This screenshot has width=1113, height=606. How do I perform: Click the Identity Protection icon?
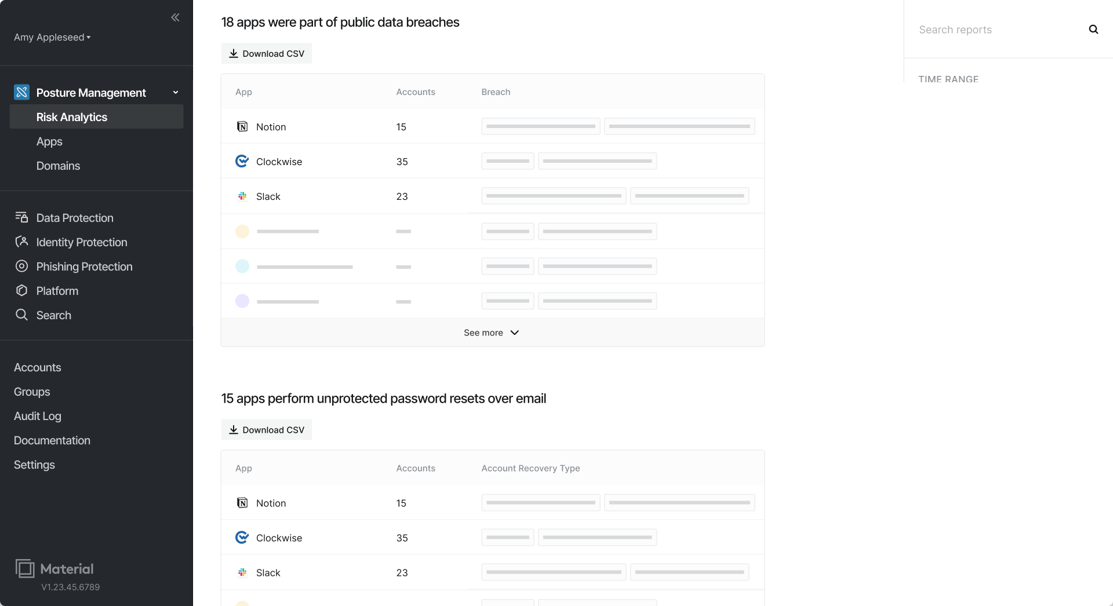[x=21, y=242]
